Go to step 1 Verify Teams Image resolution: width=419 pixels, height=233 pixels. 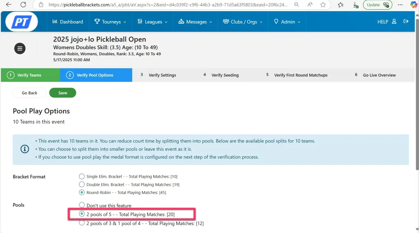(x=30, y=75)
